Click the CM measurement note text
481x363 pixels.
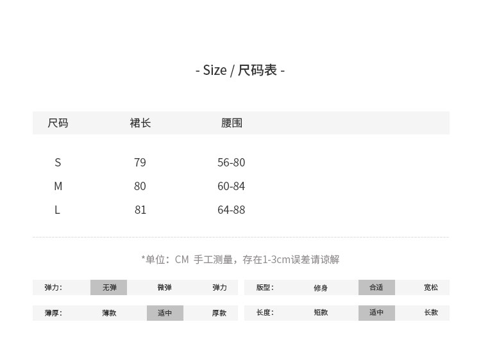coord(240,259)
